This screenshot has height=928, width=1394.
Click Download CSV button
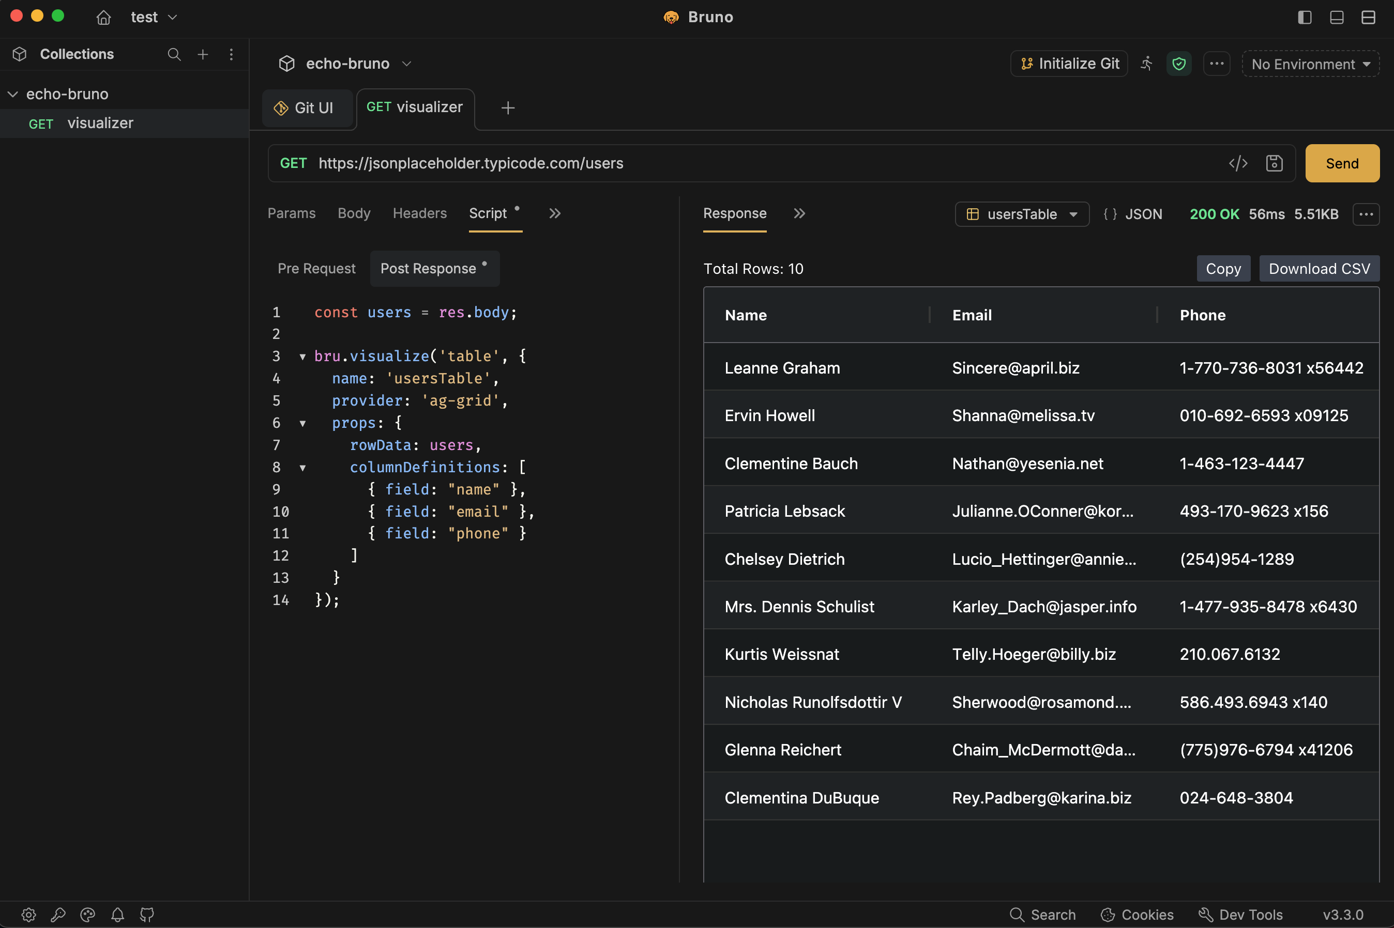click(x=1320, y=269)
